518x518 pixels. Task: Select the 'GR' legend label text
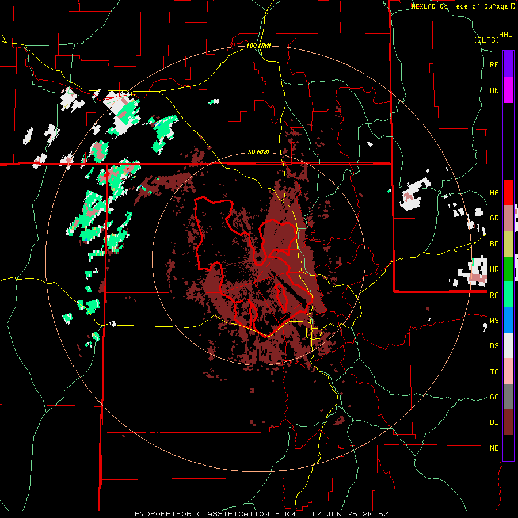click(x=494, y=218)
